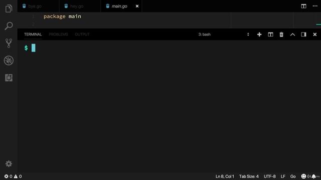Click the warnings count in status bar
The height and width of the screenshot is (180, 321).
point(18,176)
